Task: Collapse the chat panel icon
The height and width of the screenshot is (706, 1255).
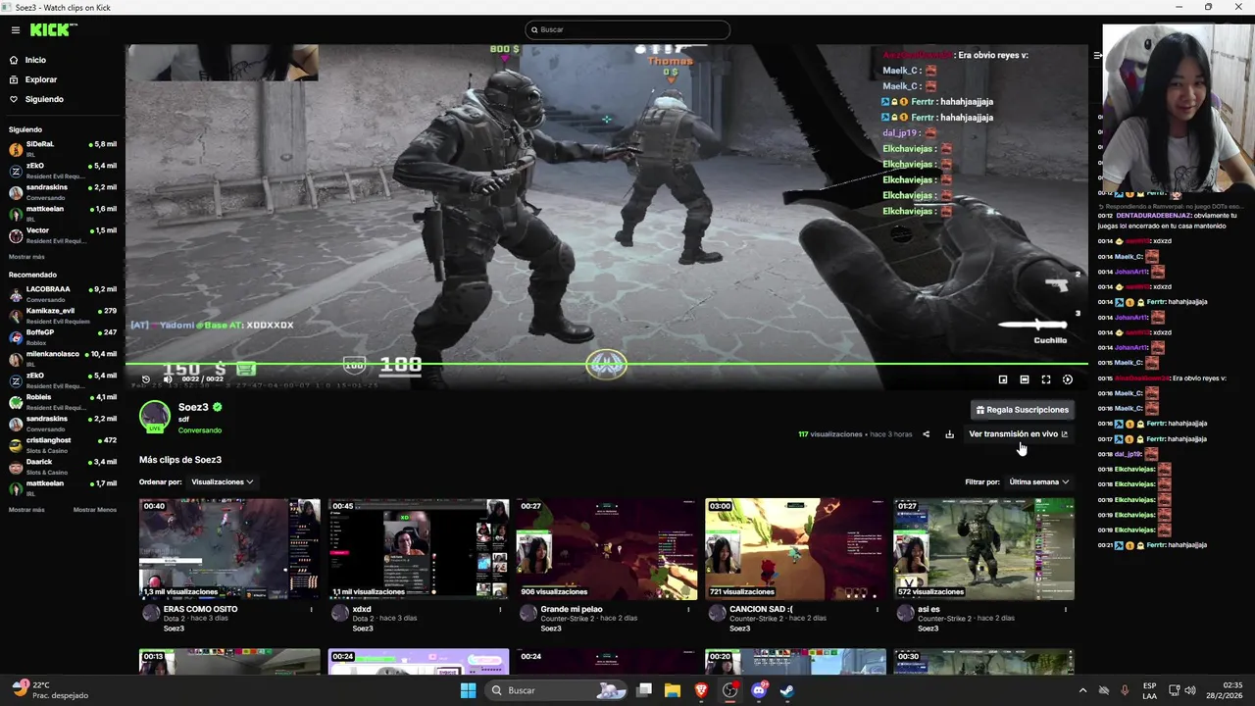Action: [1097, 56]
